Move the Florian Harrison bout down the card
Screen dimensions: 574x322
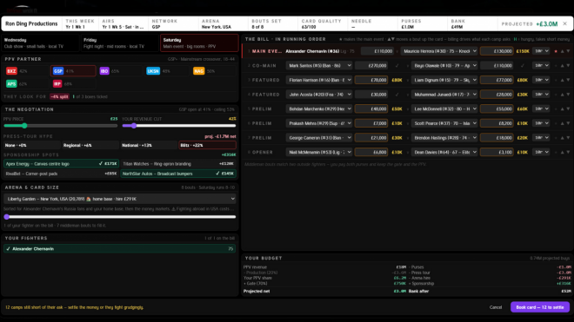pyautogui.click(x=568, y=80)
